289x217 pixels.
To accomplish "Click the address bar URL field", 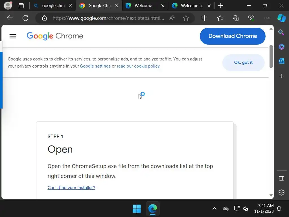I will (108, 18).
